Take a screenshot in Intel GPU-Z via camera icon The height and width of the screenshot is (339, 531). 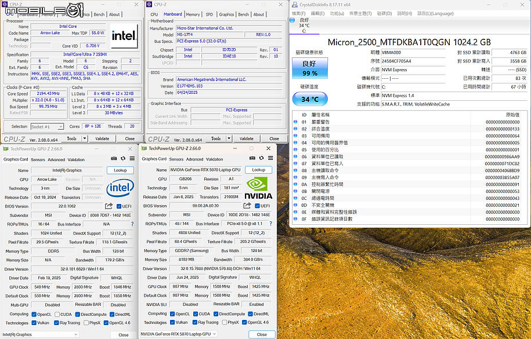(114, 158)
